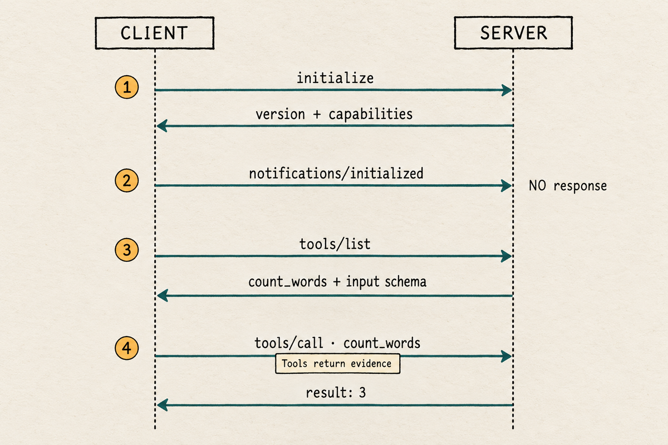The image size is (668, 445).
Task: Click the 'result: 3' text
Action: pos(336,393)
